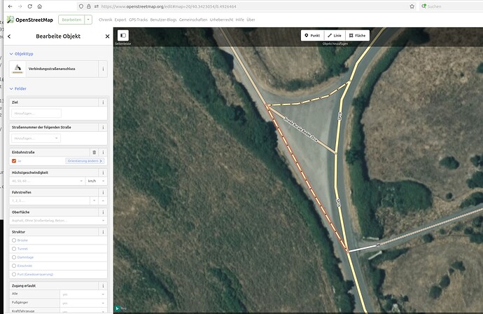483x314 pixels.
Task: Open info for the Struktur field
Action: point(103,231)
